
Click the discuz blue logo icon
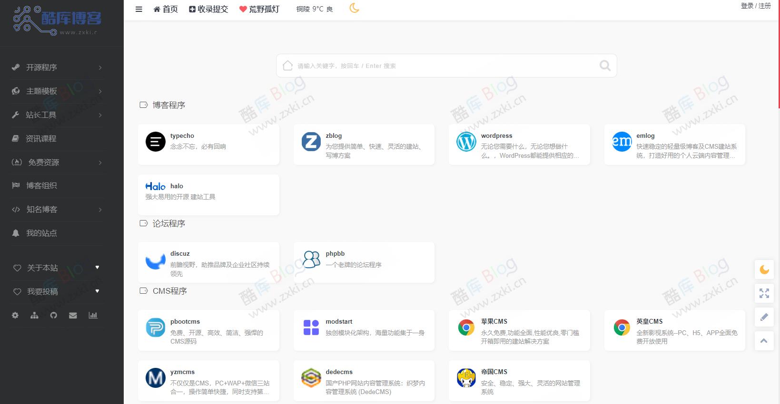coord(156,261)
